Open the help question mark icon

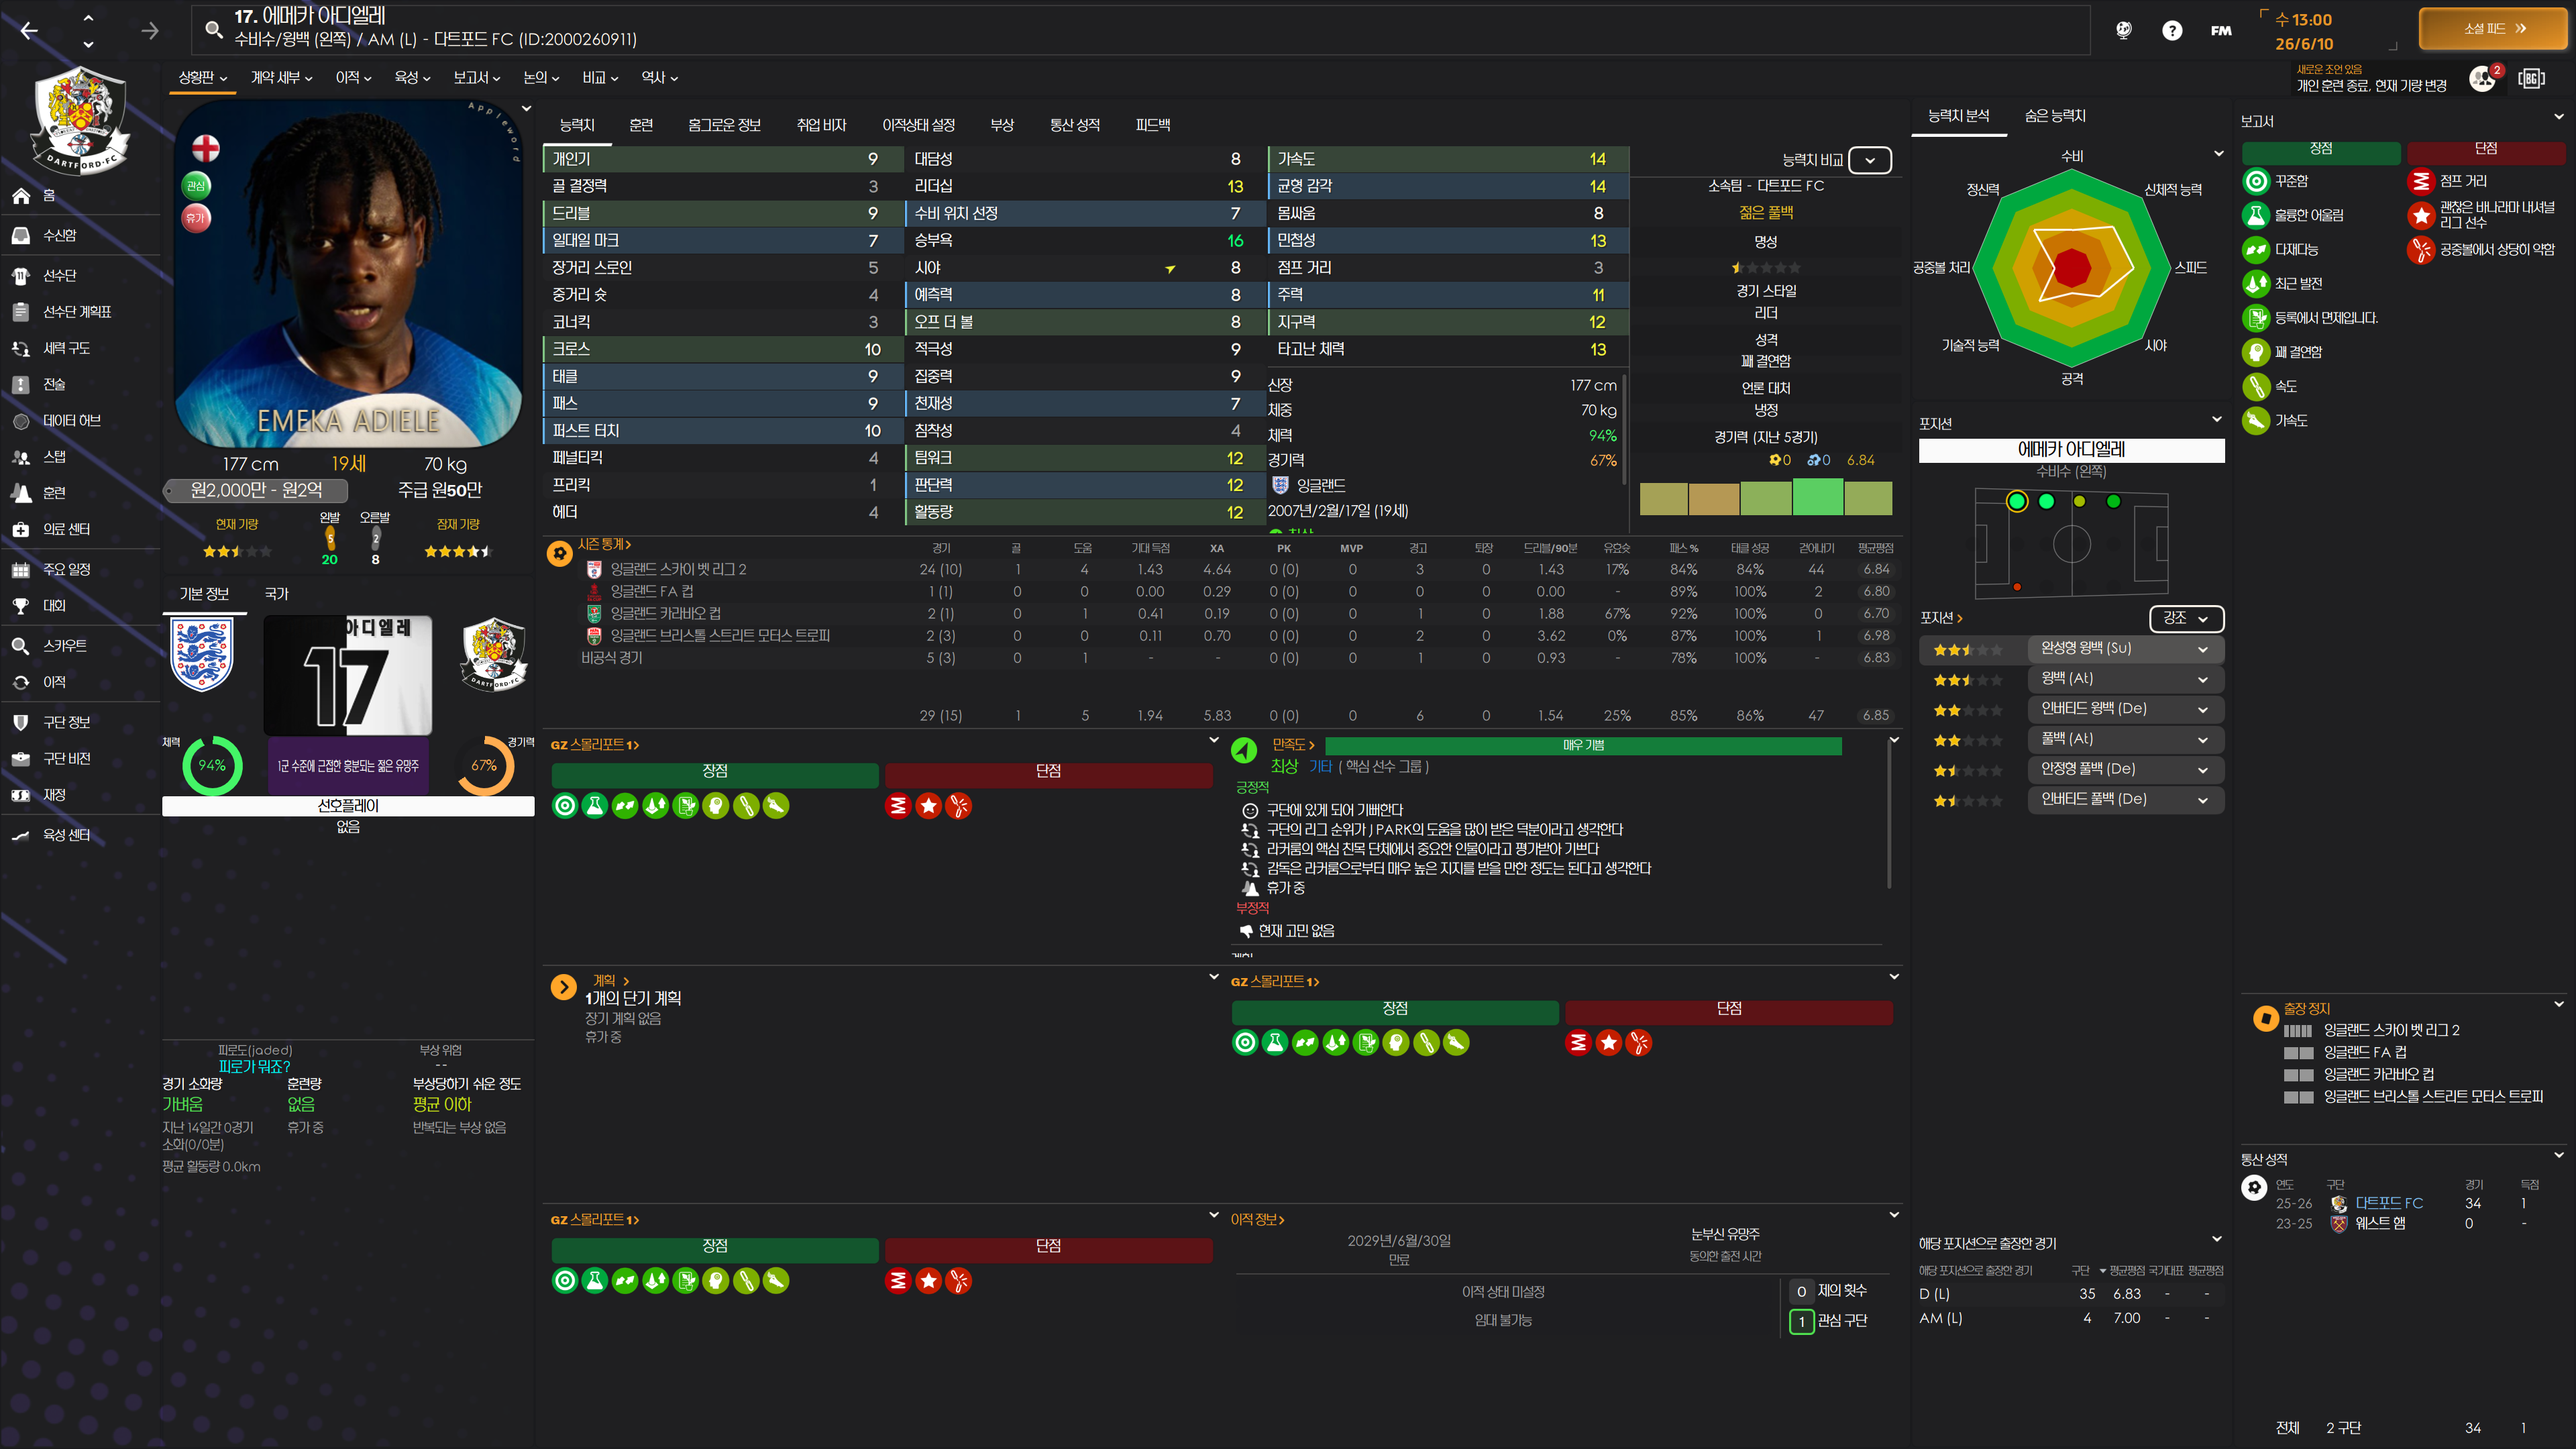pos(2171,31)
